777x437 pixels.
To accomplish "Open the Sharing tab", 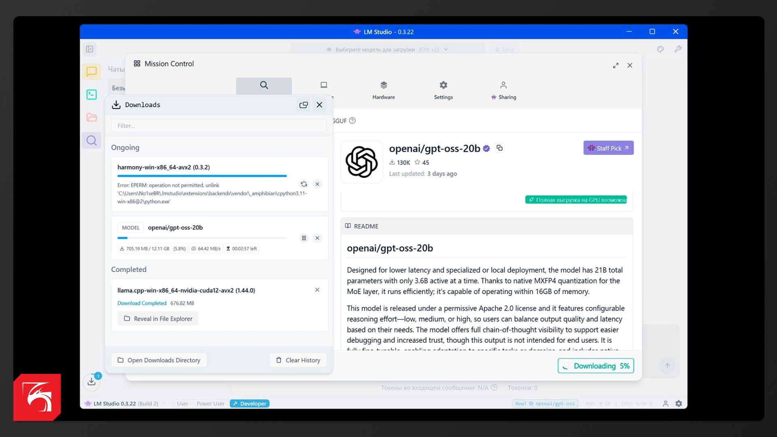I will pyautogui.click(x=503, y=90).
